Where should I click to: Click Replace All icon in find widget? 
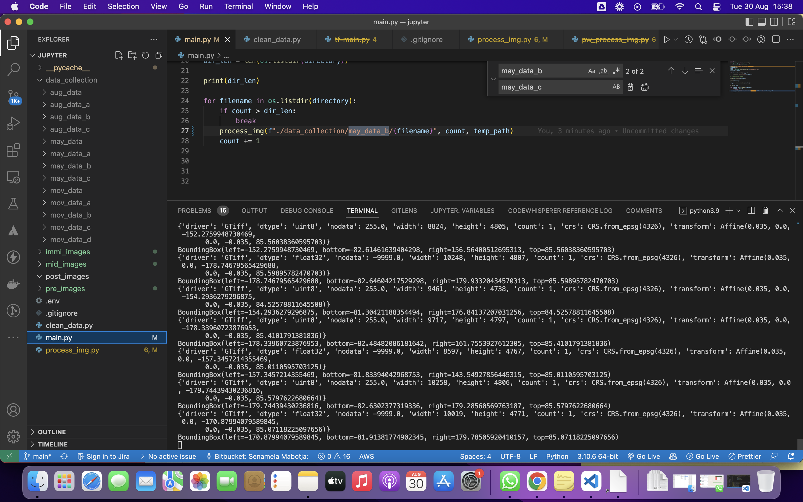point(645,87)
